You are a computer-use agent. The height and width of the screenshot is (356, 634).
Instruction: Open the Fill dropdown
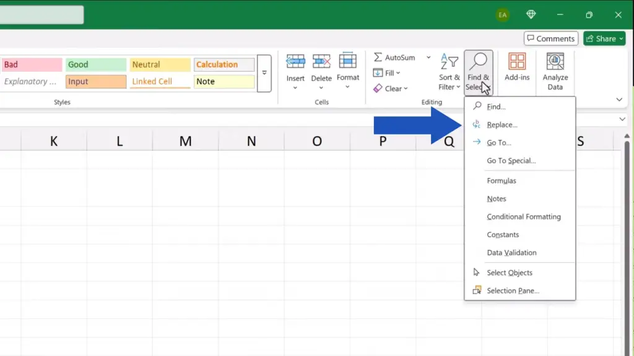(x=387, y=73)
